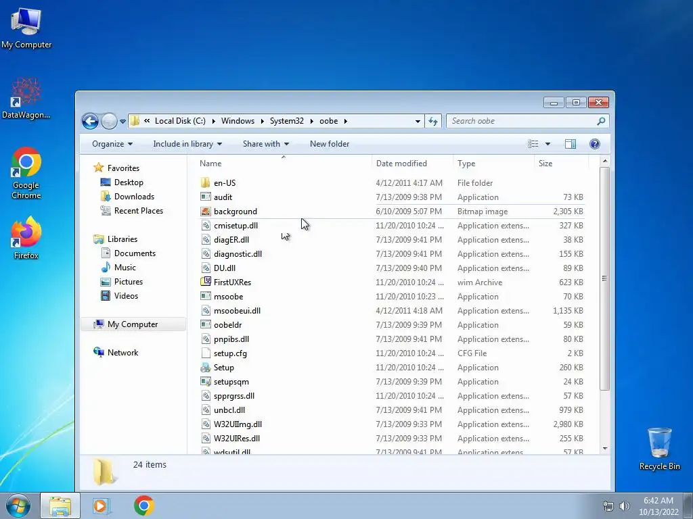Expand the arrow after oobe breadcrumb
Image resolution: width=693 pixels, height=519 pixels.
tap(346, 122)
